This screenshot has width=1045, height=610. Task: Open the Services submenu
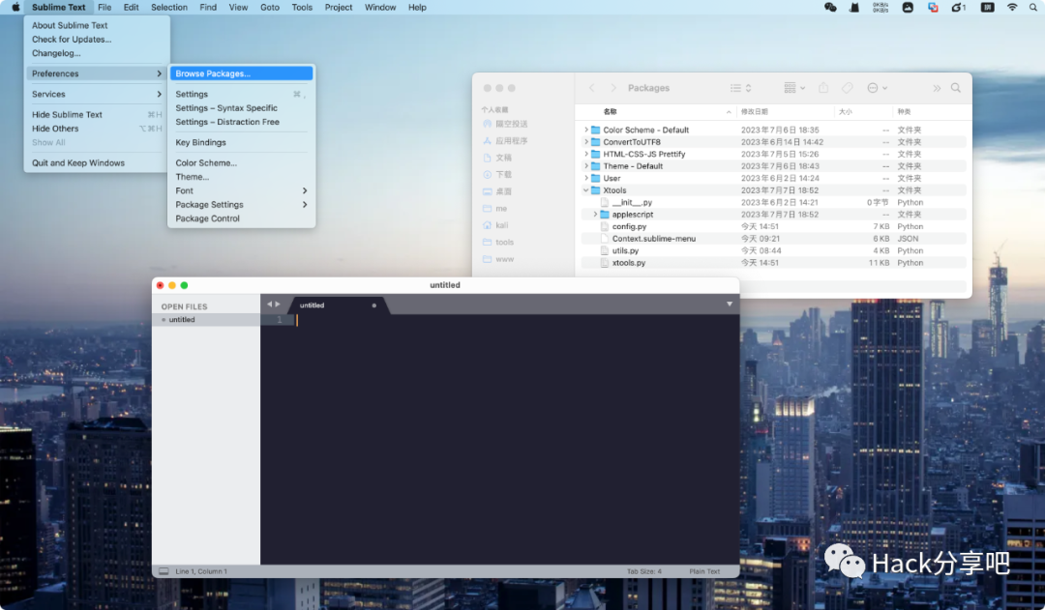click(97, 94)
